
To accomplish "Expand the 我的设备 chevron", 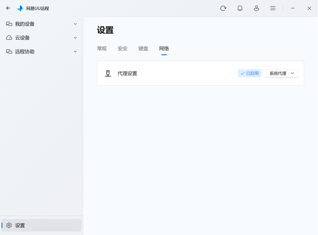I will click(x=75, y=24).
